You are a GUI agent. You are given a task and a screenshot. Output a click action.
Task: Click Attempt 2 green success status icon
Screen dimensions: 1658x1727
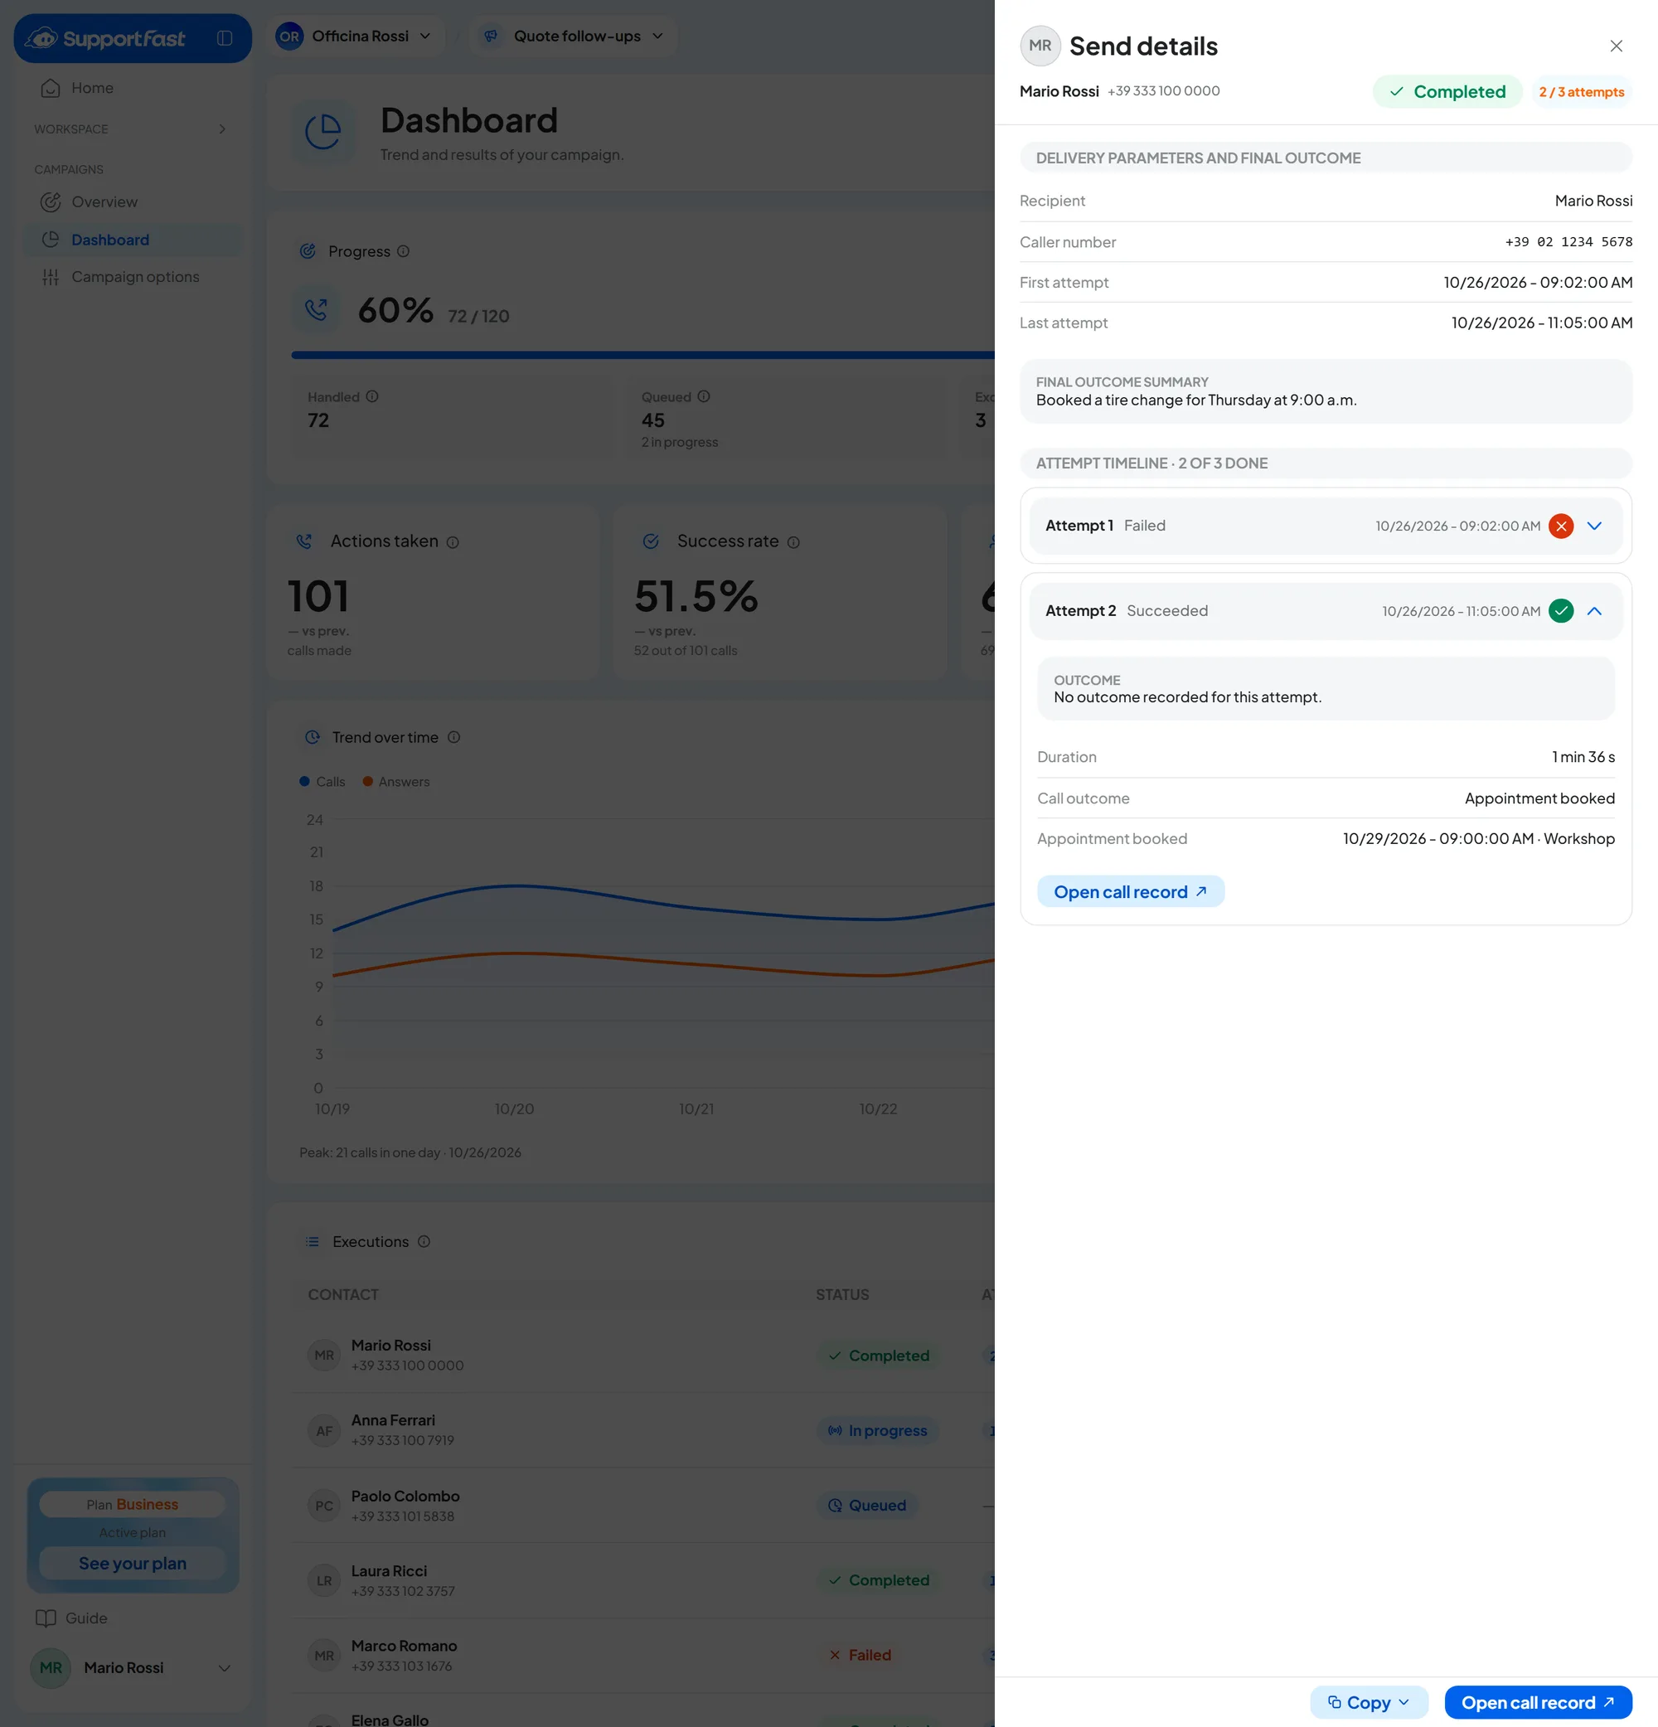[1560, 610]
